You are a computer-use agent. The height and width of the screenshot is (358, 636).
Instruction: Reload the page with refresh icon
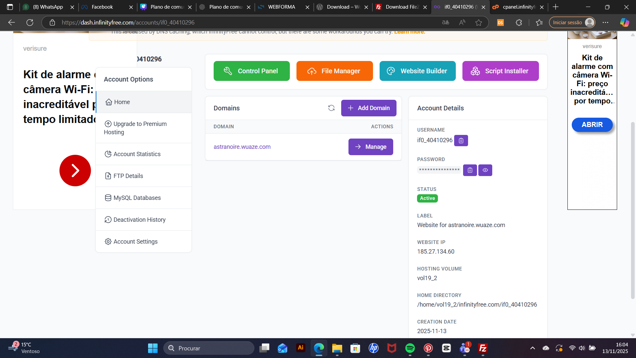[30, 23]
